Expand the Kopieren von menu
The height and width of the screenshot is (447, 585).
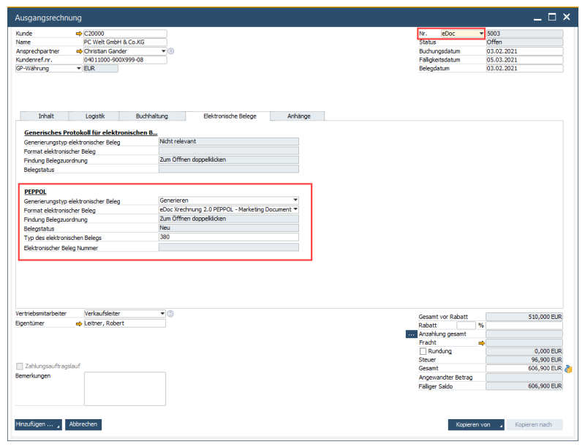501,427
